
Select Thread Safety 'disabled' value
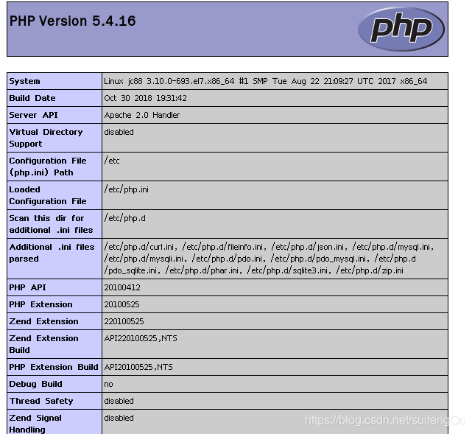pyautogui.click(x=119, y=401)
